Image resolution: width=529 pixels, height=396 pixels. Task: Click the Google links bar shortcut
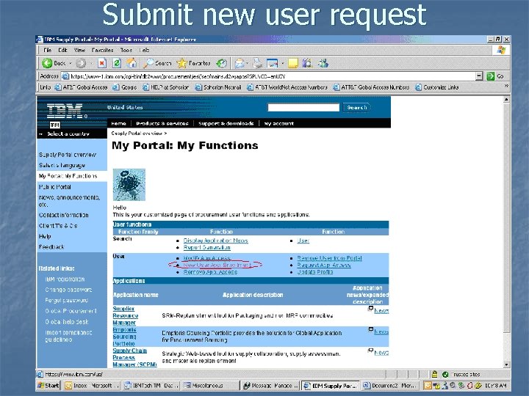[124, 87]
